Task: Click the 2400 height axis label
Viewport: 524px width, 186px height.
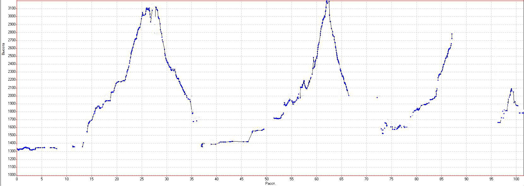Action: (x=11, y=64)
